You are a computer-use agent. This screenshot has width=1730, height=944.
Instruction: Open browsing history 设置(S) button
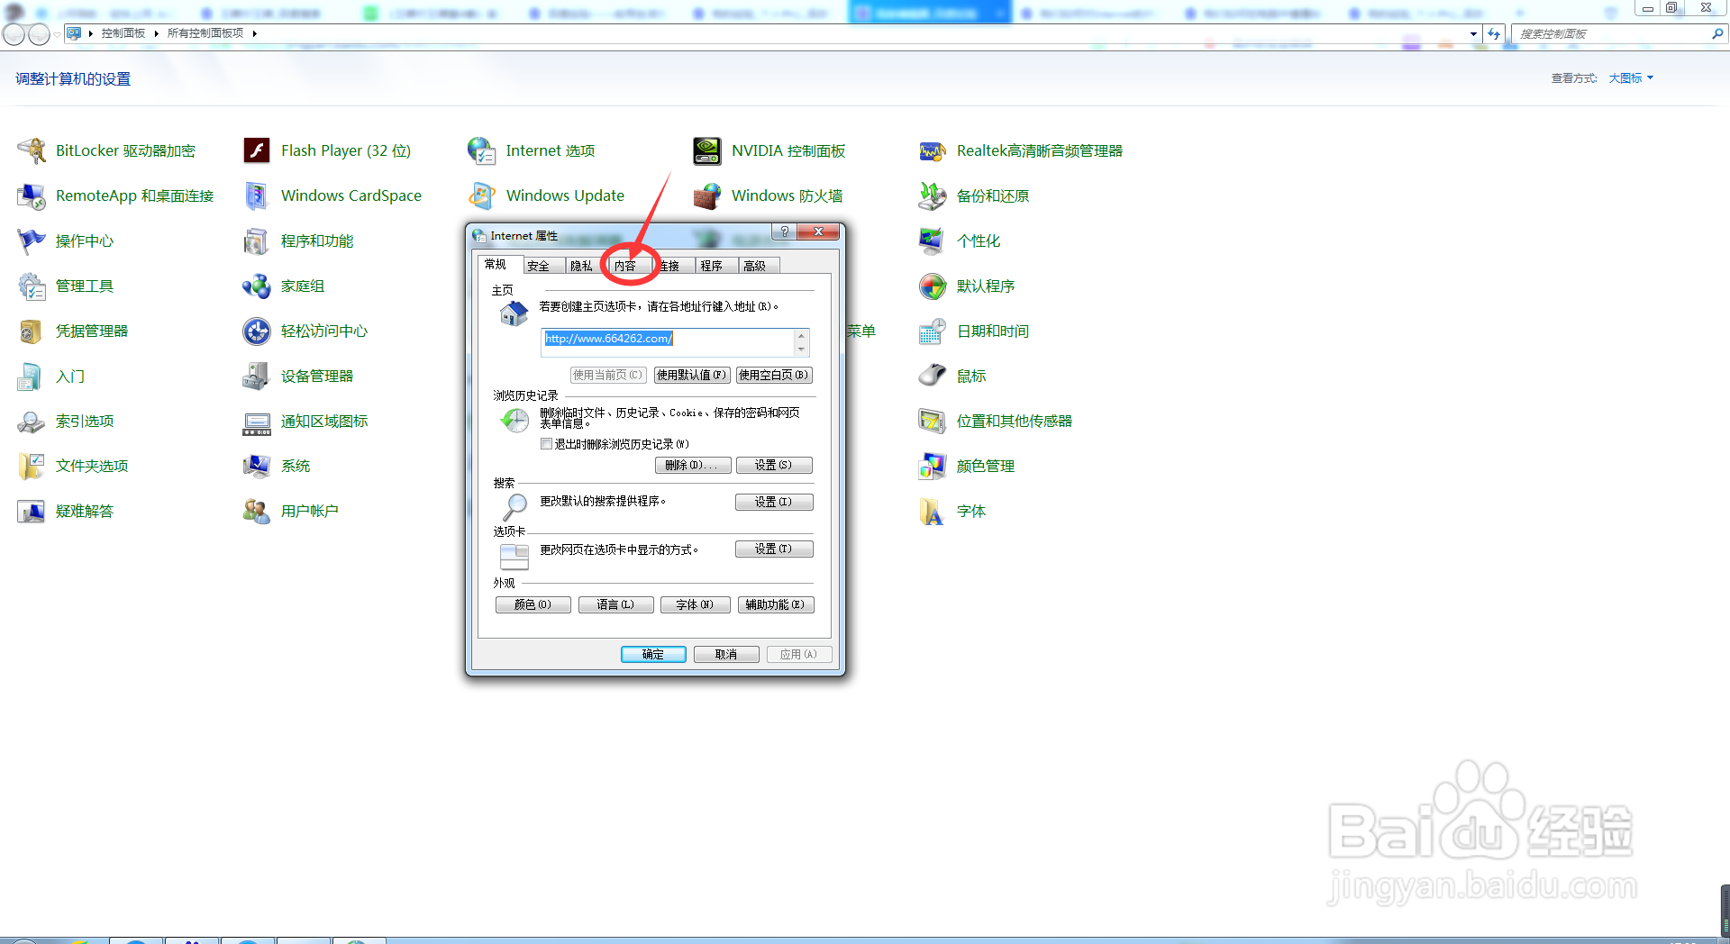coord(774,465)
